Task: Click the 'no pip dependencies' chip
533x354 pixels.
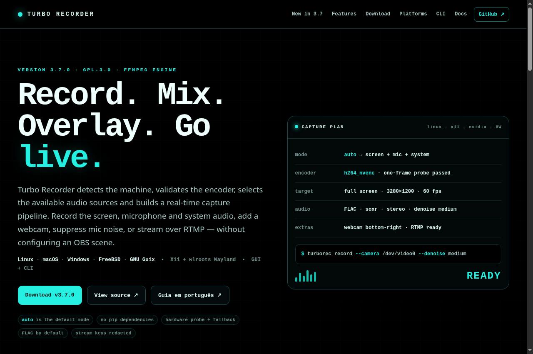Action: tap(127, 320)
